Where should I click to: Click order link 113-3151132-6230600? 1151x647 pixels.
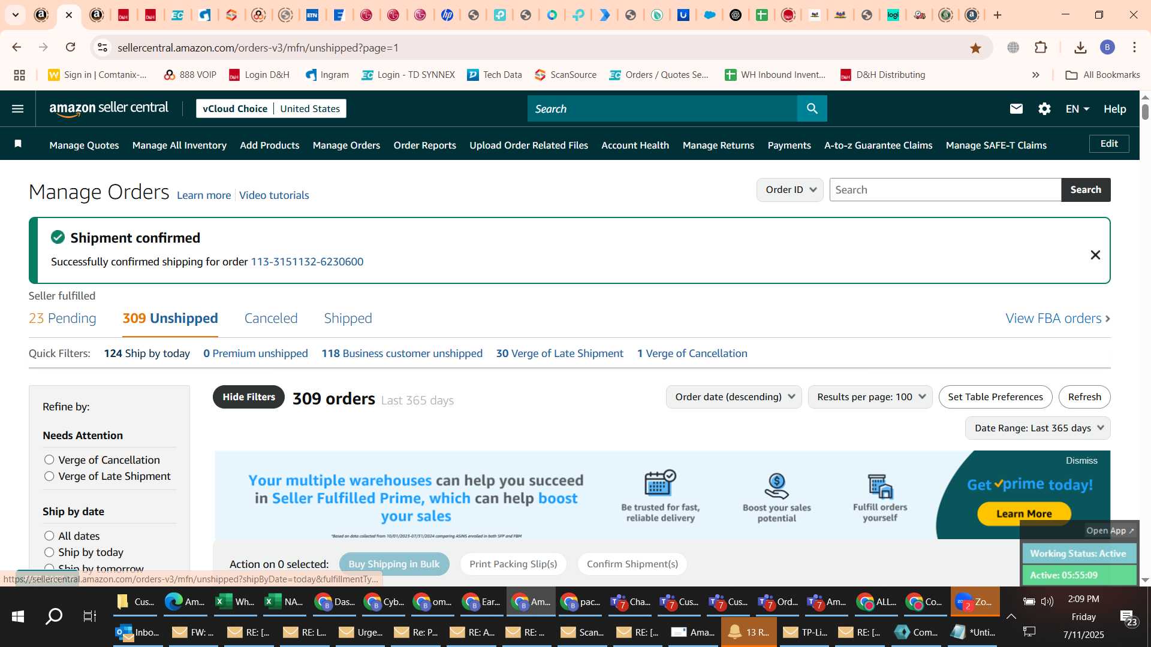pos(307,262)
